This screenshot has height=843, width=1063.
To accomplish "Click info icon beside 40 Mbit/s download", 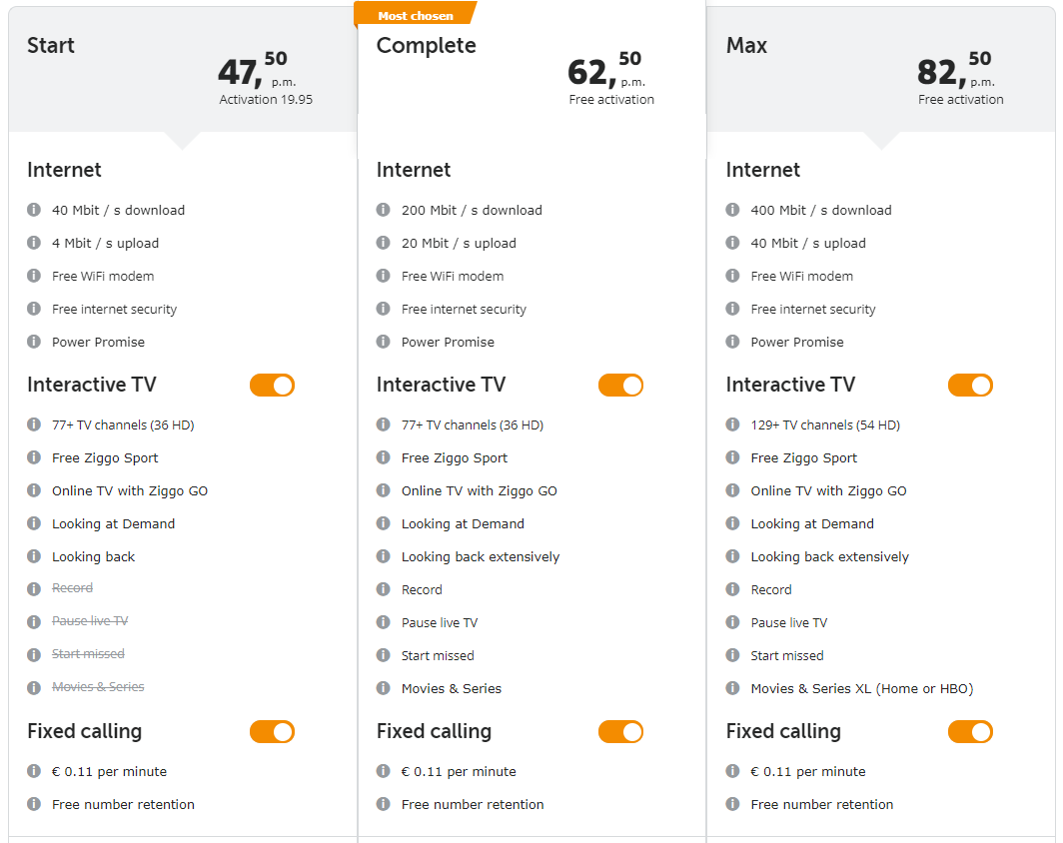I will (34, 210).
